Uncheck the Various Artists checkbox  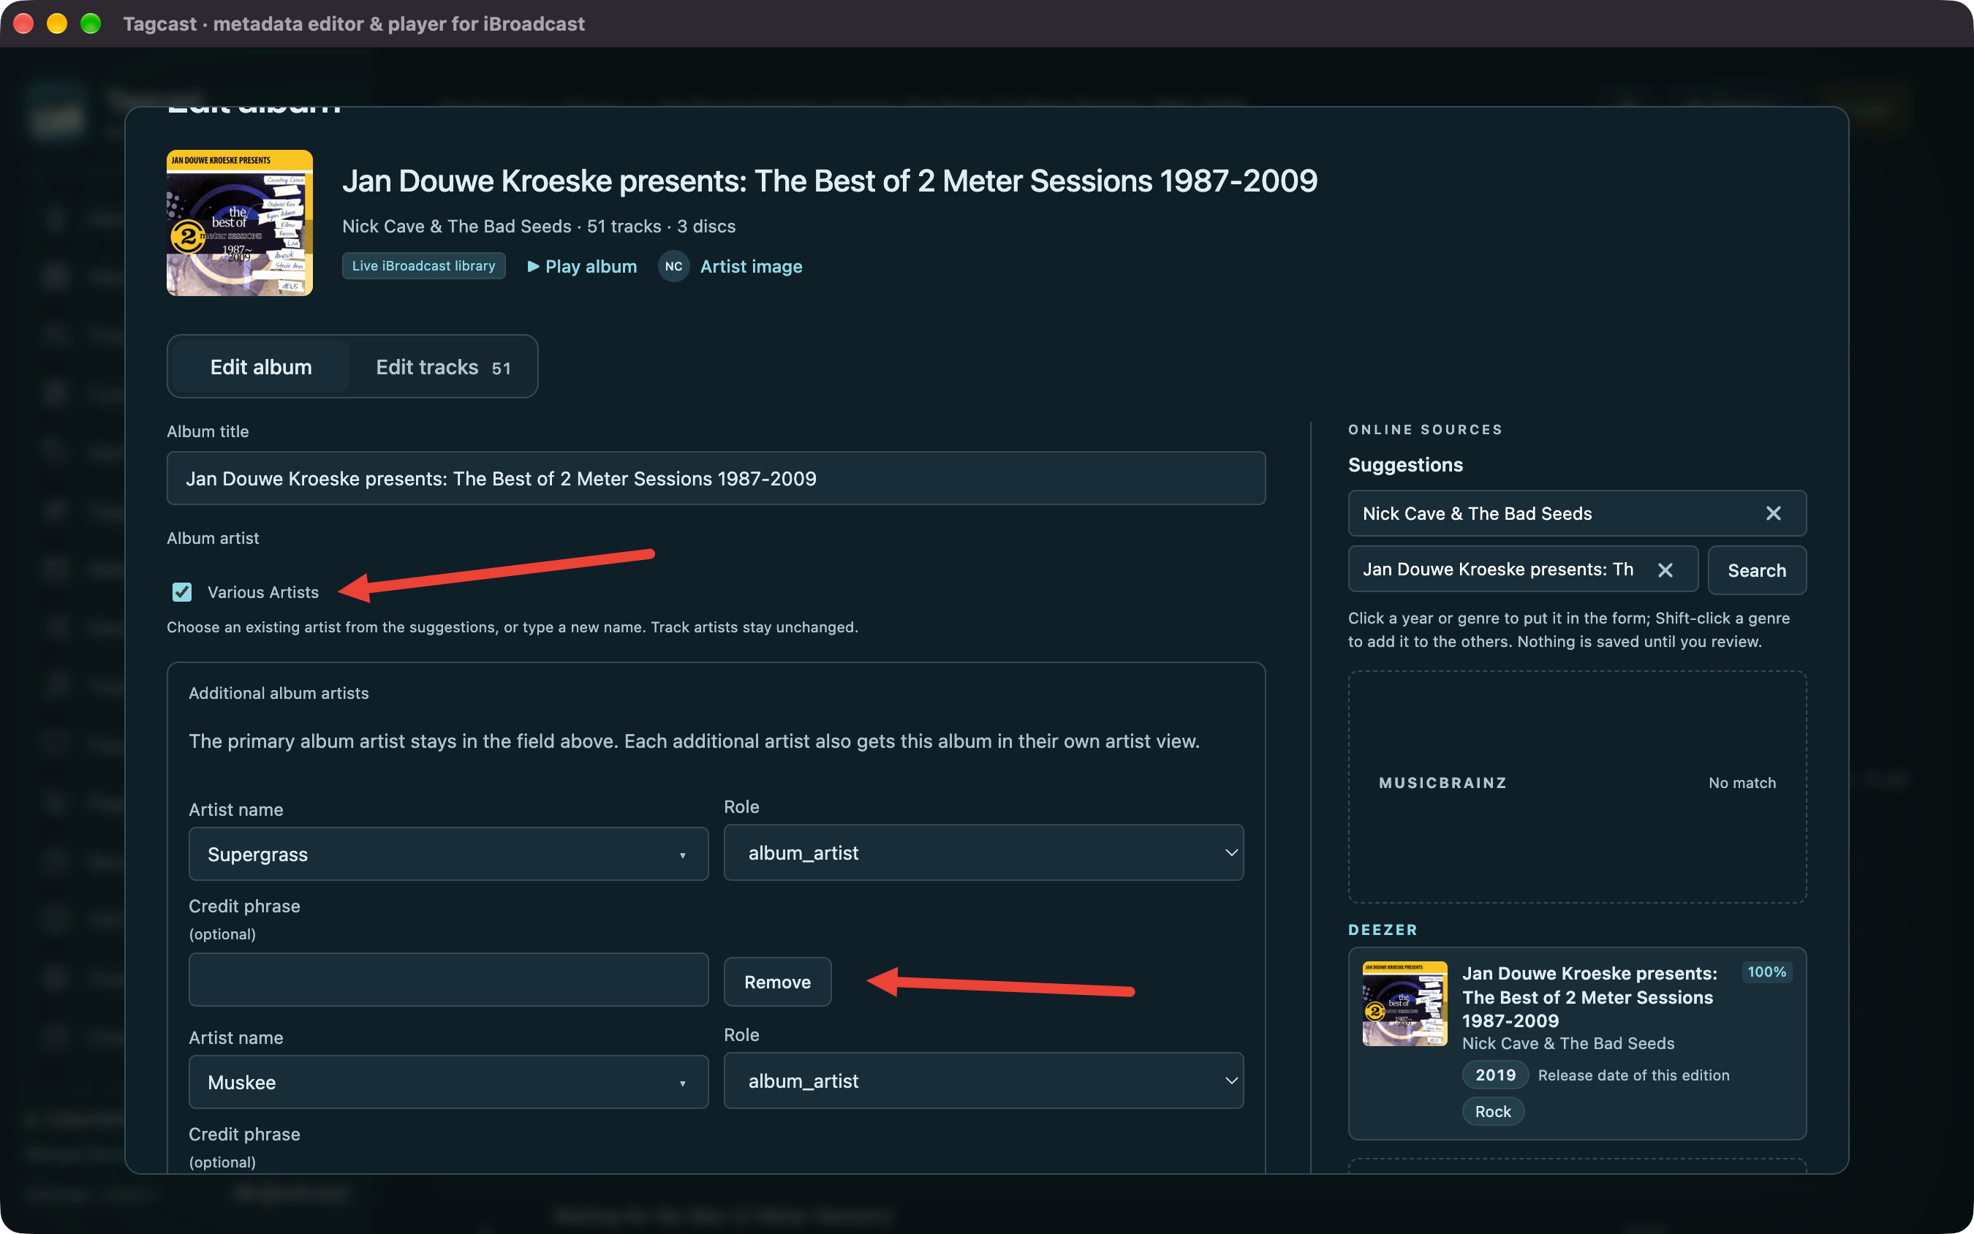(x=181, y=591)
